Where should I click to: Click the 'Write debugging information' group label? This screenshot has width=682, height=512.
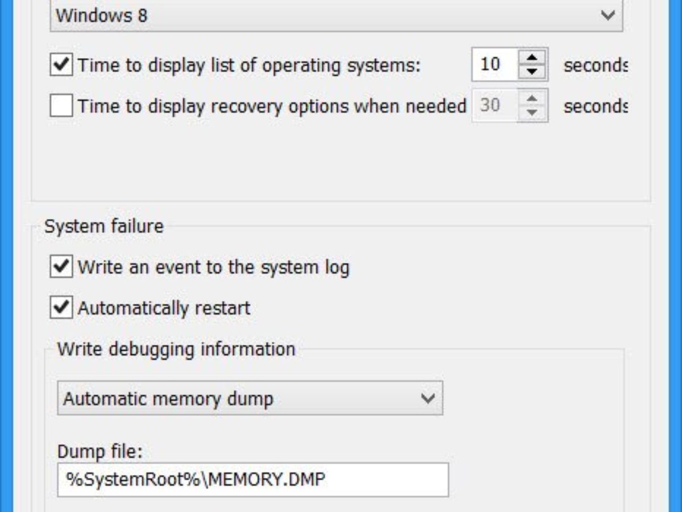click(x=176, y=349)
